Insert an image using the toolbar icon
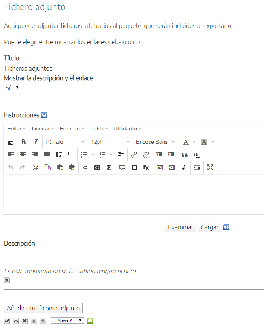Viewport: 264px width, 330px height. tap(159, 167)
